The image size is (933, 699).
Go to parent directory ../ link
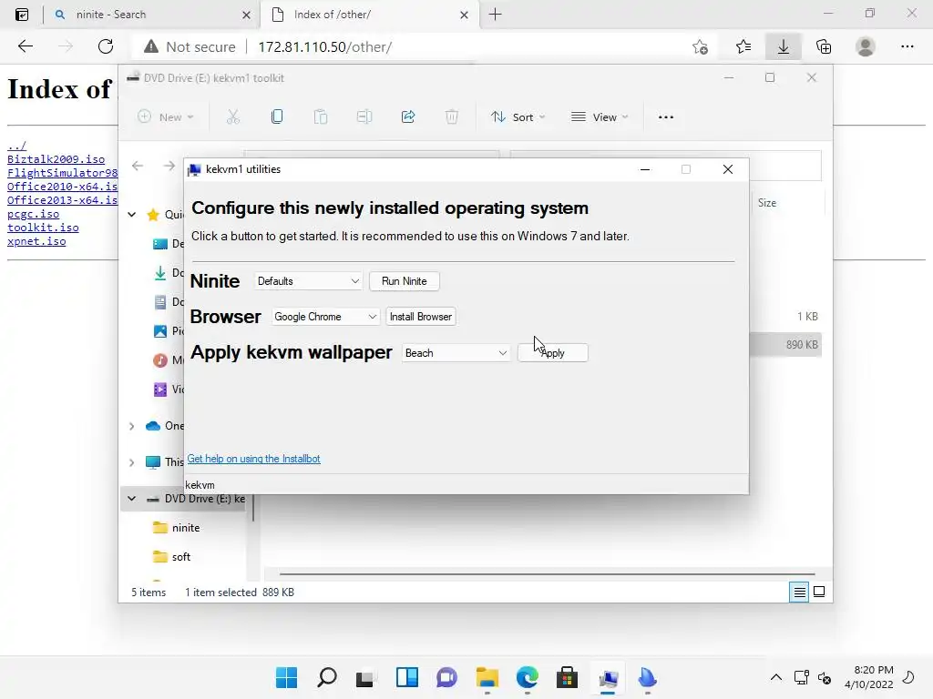pos(16,146)
